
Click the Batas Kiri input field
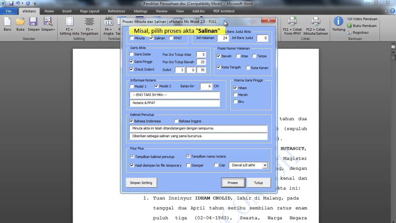pyautogui.click(x=206, y=86)
